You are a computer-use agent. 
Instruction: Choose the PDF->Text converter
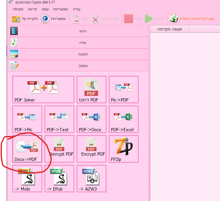coord(59,119)
